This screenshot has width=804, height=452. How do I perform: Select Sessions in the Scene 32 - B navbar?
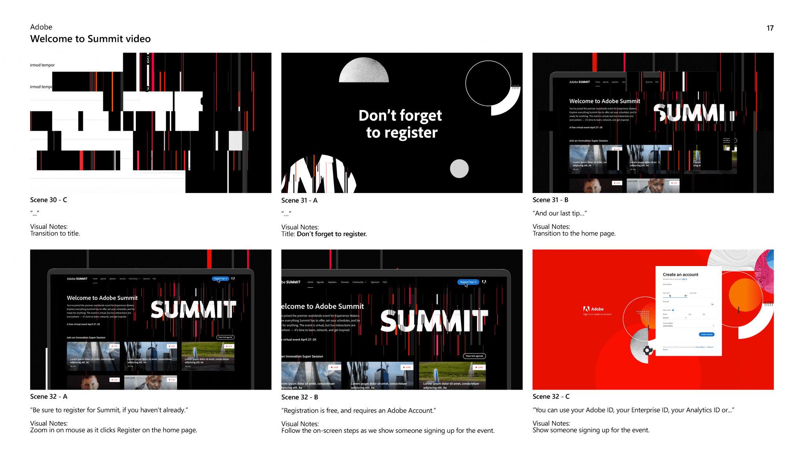tap(345, 282)
